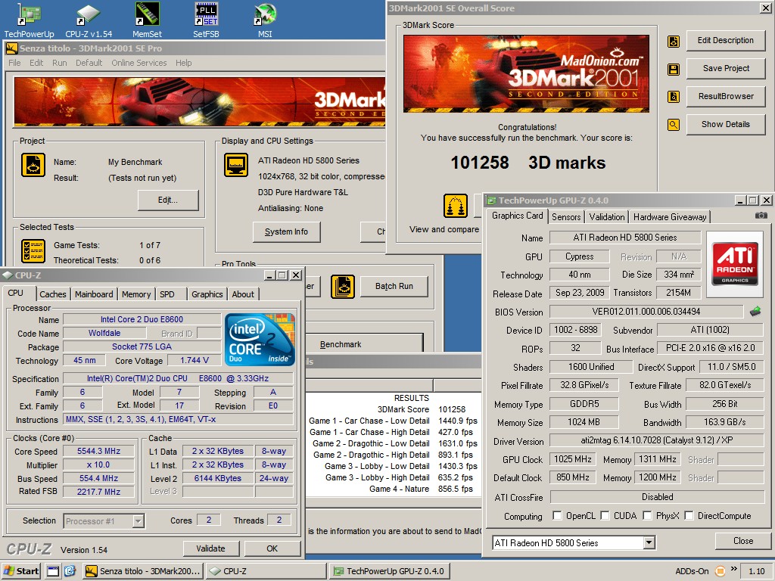This screenshot has height=581, width=775.
Task: Click the Driver Version field in GPU-Z
Action: (x=657, y=440)
